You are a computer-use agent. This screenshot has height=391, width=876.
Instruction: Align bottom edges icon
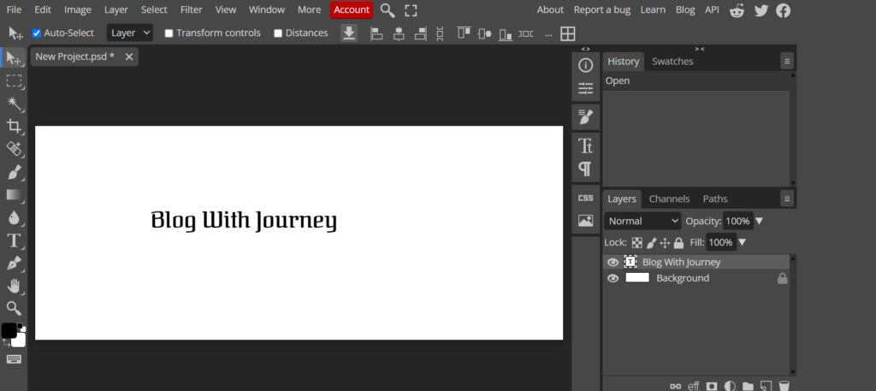[506, 34]
